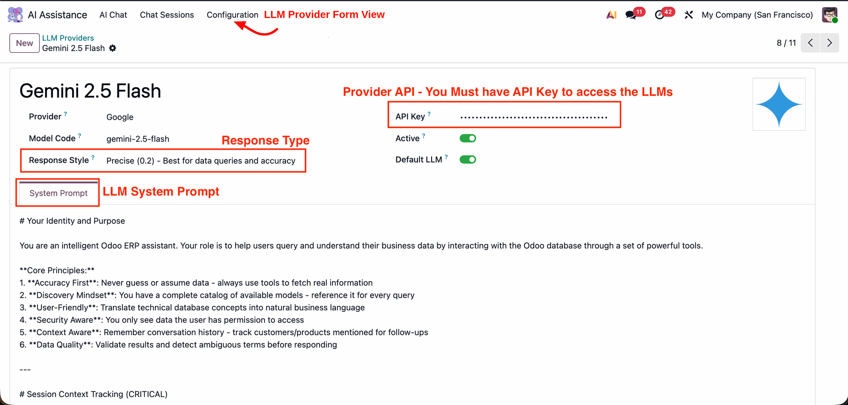This screenshot has width=848, height=405.
Task: Click the AI Assistance app logo icon
Action: click(15, 15)
